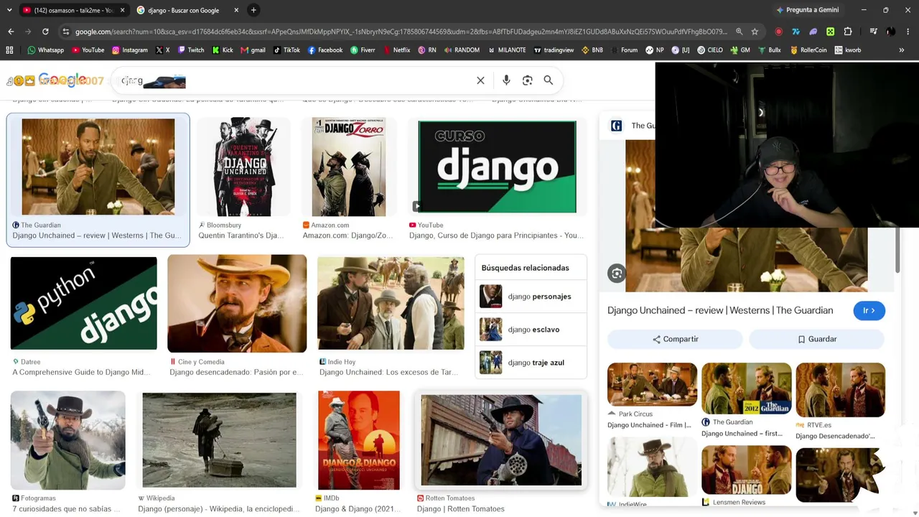The image size is (919, 517).
Task: Open the browser extensions puzzle icon
Action: coord(847,32)
